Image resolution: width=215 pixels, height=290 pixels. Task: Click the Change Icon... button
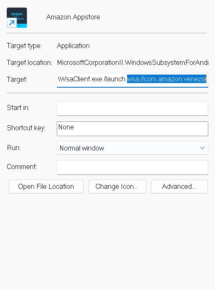click(117, 186)
